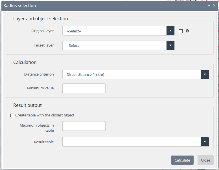Expand the 'Direct distance (in km)' combo box
The image size is (219, 170).
click(132, 74)
